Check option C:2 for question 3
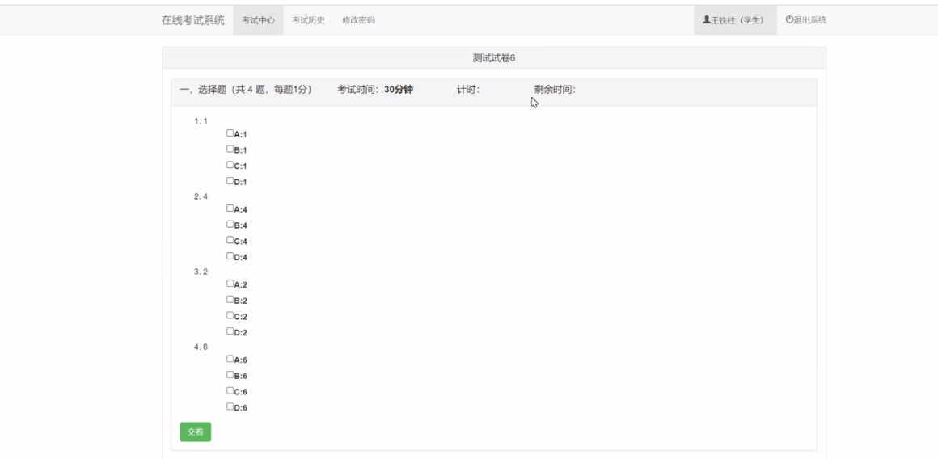Viewport: 938px width, 459px height. tap(230, 315)
